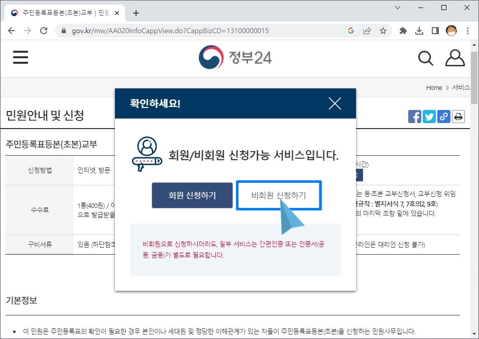The width and height of the screenshot is (479, 339).
Task: Click the Google icon in address bar
Action: coord(350,31)
